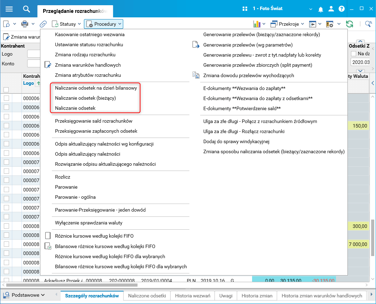
Task: Open the Foto Świat company dropdown arrow
Action: [311, 9]
